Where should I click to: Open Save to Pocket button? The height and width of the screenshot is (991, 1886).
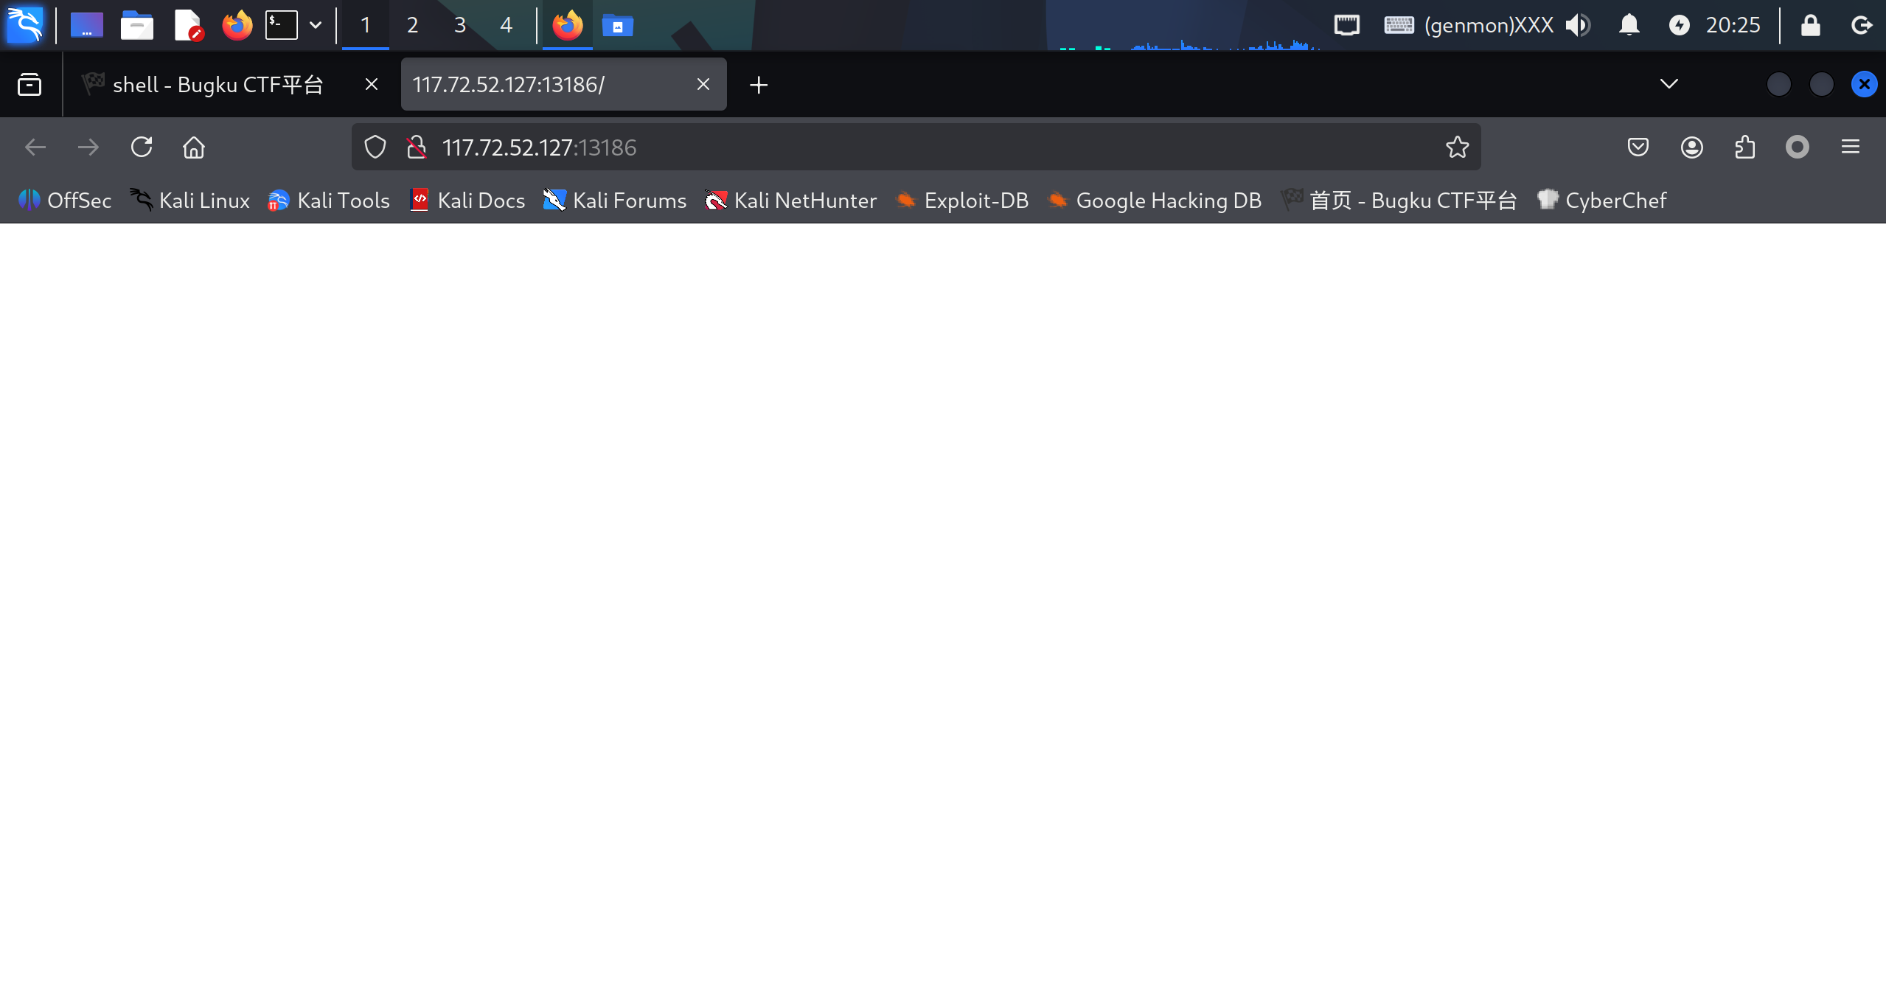pos(1638,147)
